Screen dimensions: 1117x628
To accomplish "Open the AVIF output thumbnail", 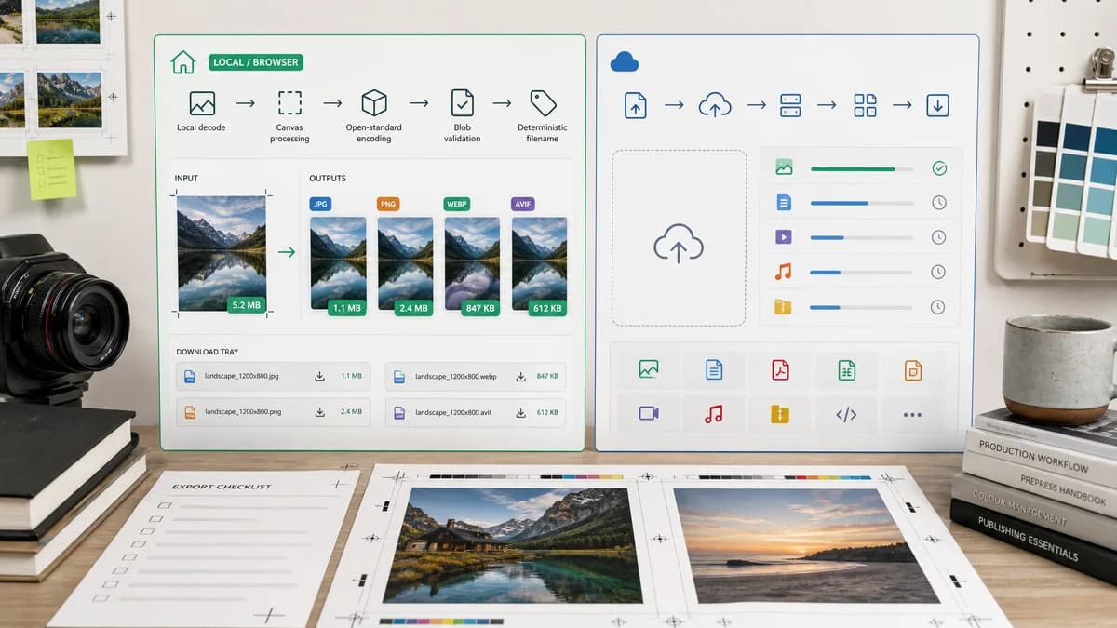I will click(539, 263).
